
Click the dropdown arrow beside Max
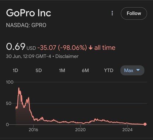click(138, 70)
